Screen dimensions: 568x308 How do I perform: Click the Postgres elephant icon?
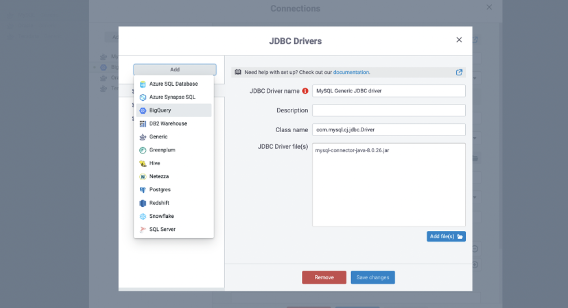click(143, 189)
